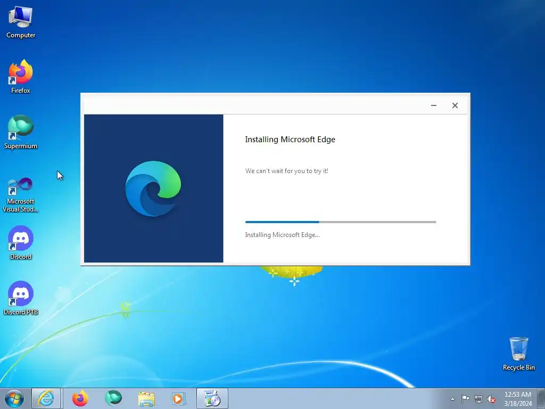This screenshot has width=545, height=409.
Task: Select the Discord PTB desktop shortcut
Action: pyautogui.click(x=21, y=298)
